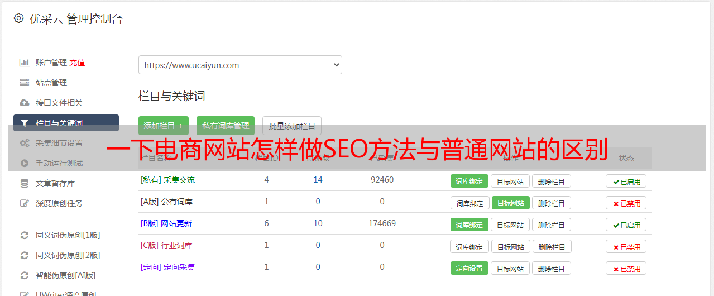Click the play circle icon for 手动运行测试

tap(25, 163)
